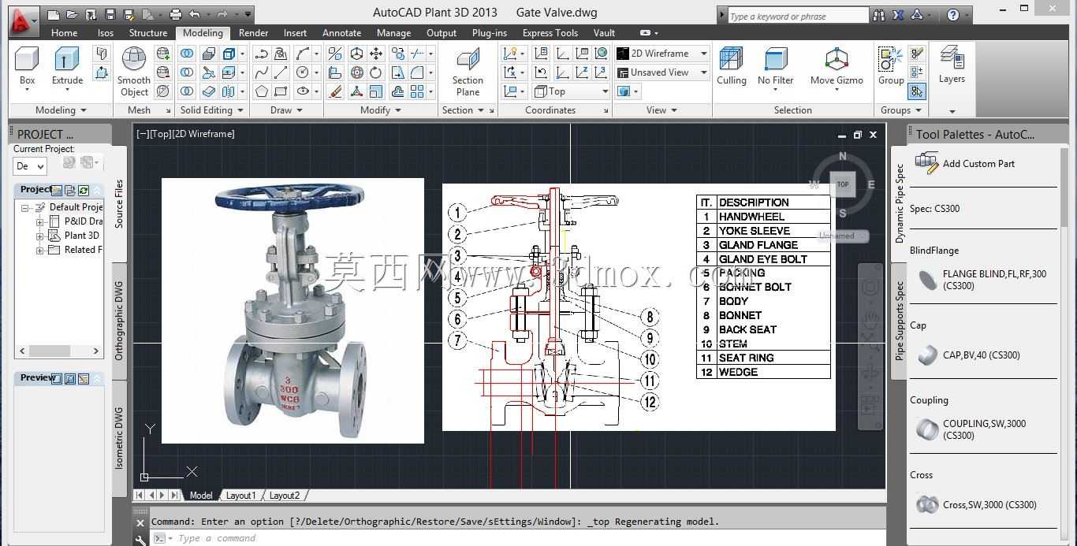This screenshot has width=1077, height=546.
Task: Click the Cross,SW,3000 (CS300) palette part
Action: (x=977, y=504)
